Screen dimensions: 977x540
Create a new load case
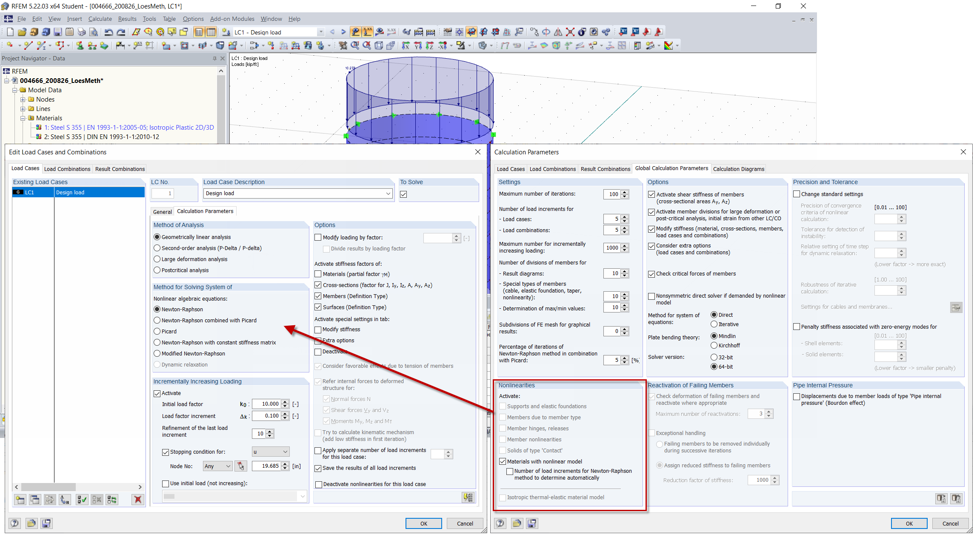tap(20, 500)
